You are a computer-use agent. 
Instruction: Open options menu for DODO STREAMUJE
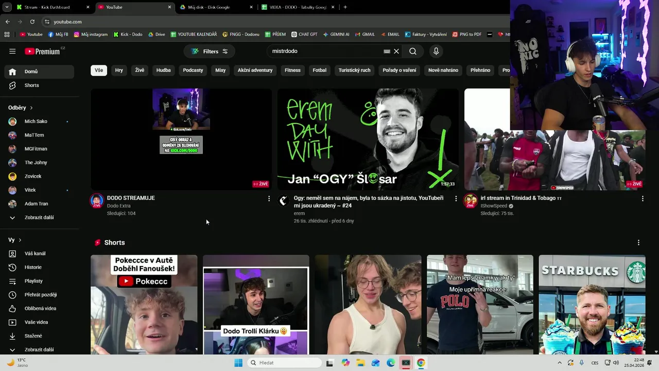tap(269, 198)
